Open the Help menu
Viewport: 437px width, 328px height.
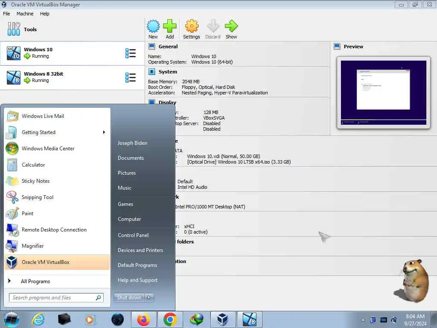click(44, 14)
